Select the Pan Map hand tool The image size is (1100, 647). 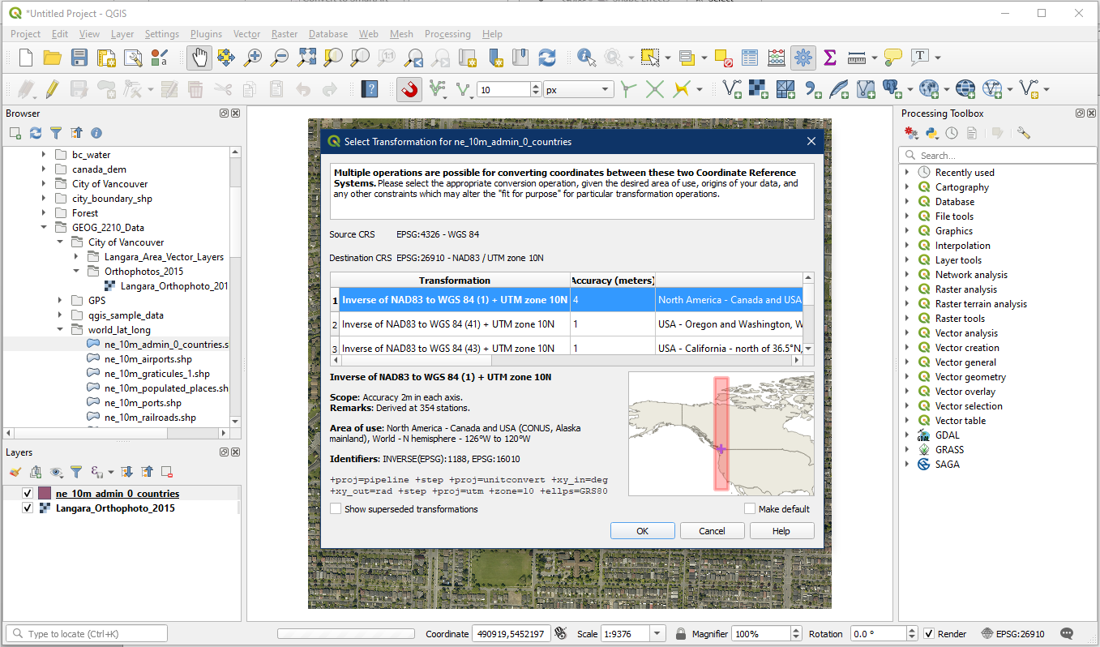199,58
